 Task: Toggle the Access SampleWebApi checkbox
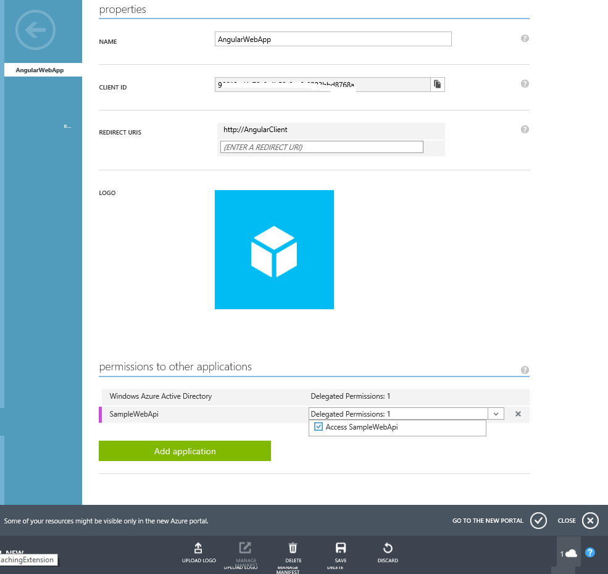click(x=319, y=426)
